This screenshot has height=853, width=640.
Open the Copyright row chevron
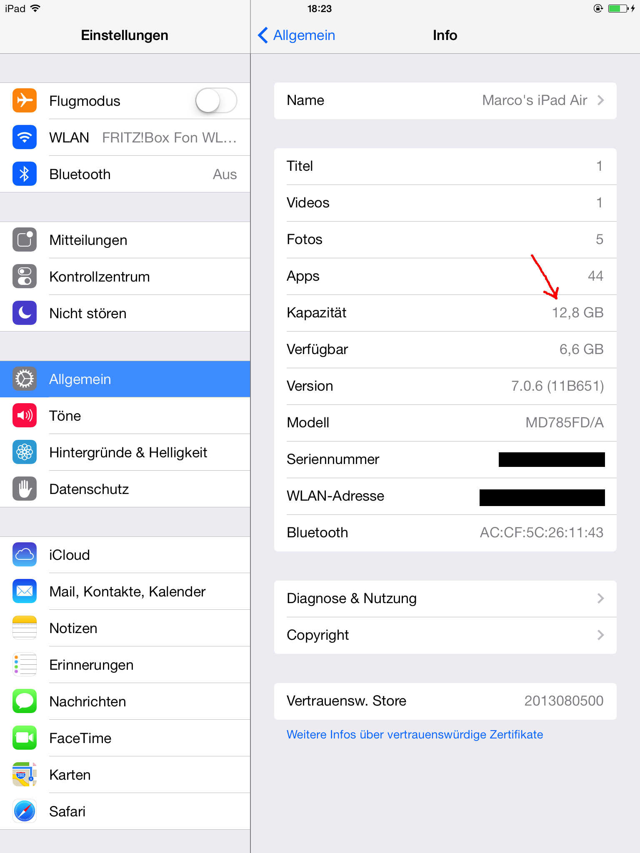[600, 635]
